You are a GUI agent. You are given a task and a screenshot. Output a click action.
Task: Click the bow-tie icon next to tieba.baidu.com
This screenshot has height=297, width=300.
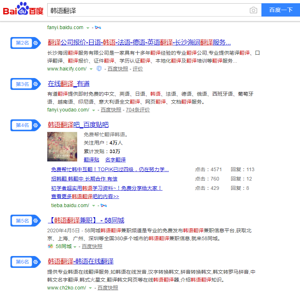pyautogui.click(x=104, y=205)
